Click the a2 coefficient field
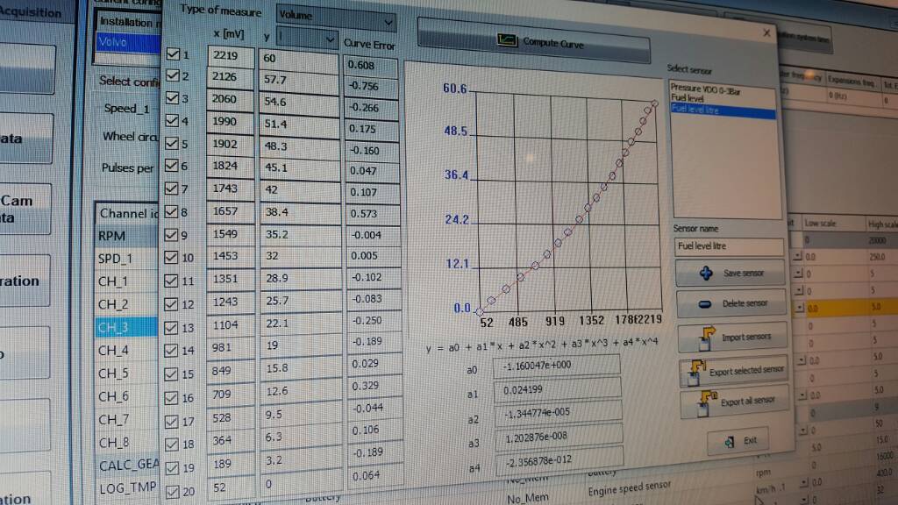Screen dimensions: 898x505 558,413
